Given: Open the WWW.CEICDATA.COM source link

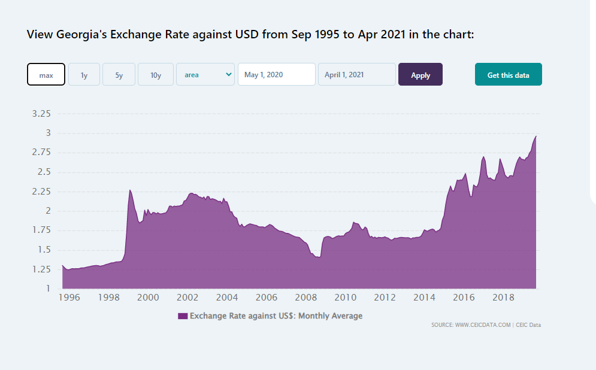Looking at the screenshot, I should pyautogui.click(x=483, y=325).
